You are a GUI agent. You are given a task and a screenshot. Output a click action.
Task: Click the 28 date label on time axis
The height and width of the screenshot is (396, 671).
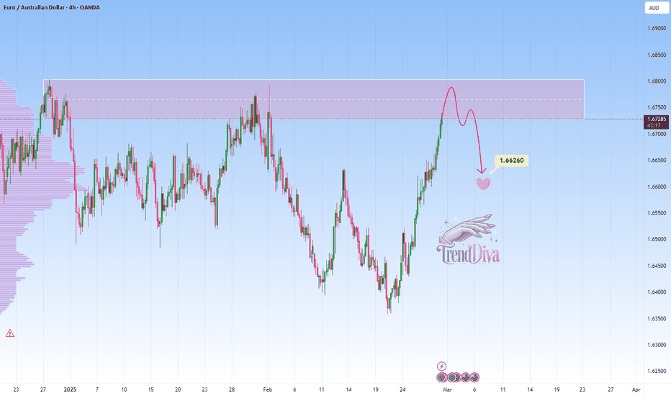click(232, 390)
